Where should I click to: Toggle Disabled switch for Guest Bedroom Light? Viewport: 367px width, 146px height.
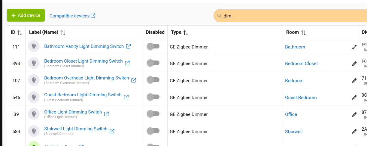tap(153, 97)
